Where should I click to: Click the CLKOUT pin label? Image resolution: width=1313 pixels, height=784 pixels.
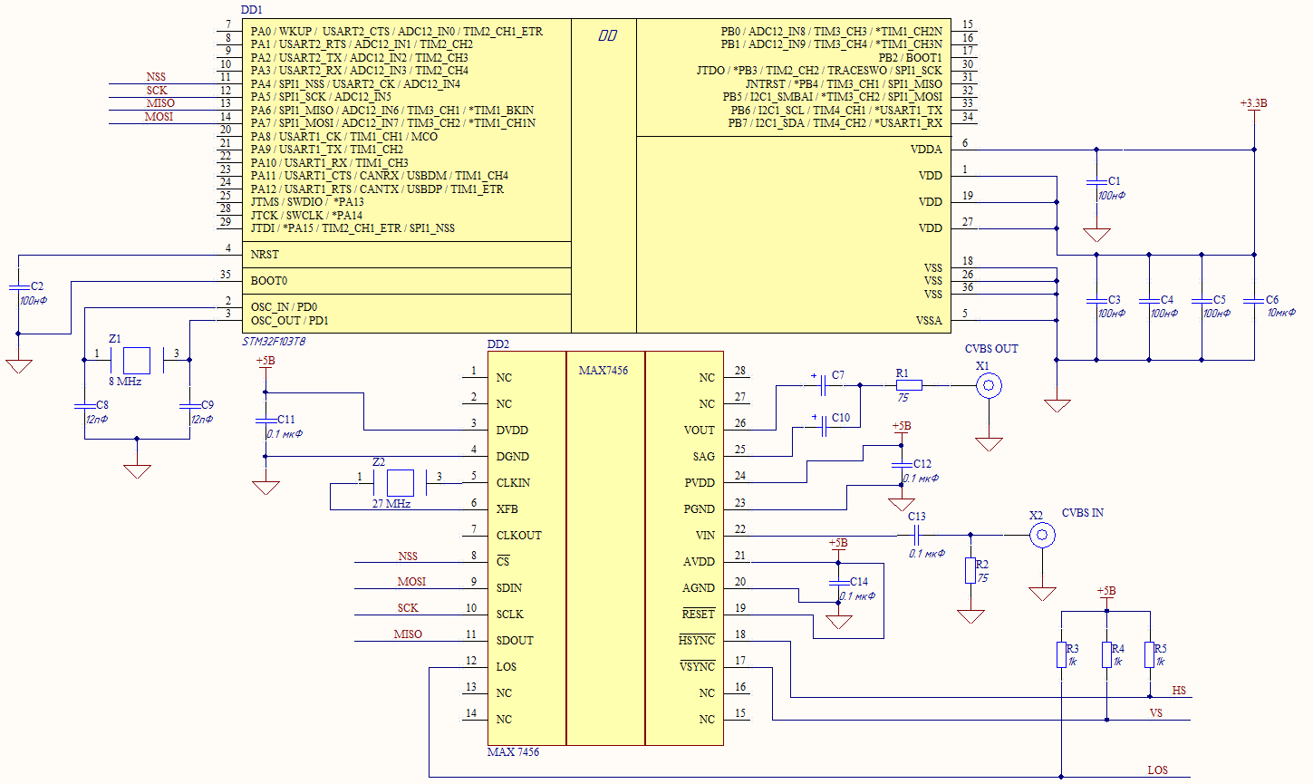[x=519, y=536]
